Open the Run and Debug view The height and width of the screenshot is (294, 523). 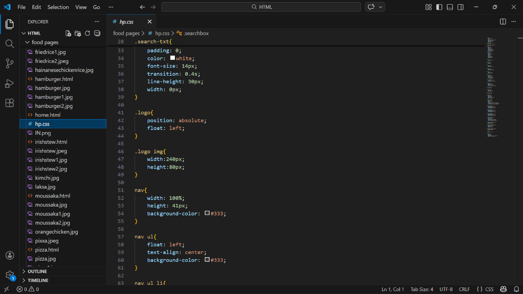[10, 83]
